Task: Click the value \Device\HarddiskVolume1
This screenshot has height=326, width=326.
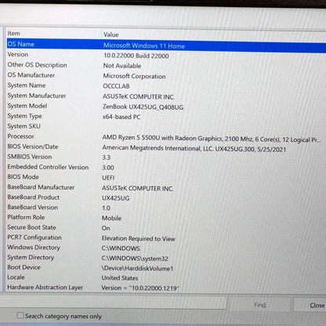Action: pos(137,269)
